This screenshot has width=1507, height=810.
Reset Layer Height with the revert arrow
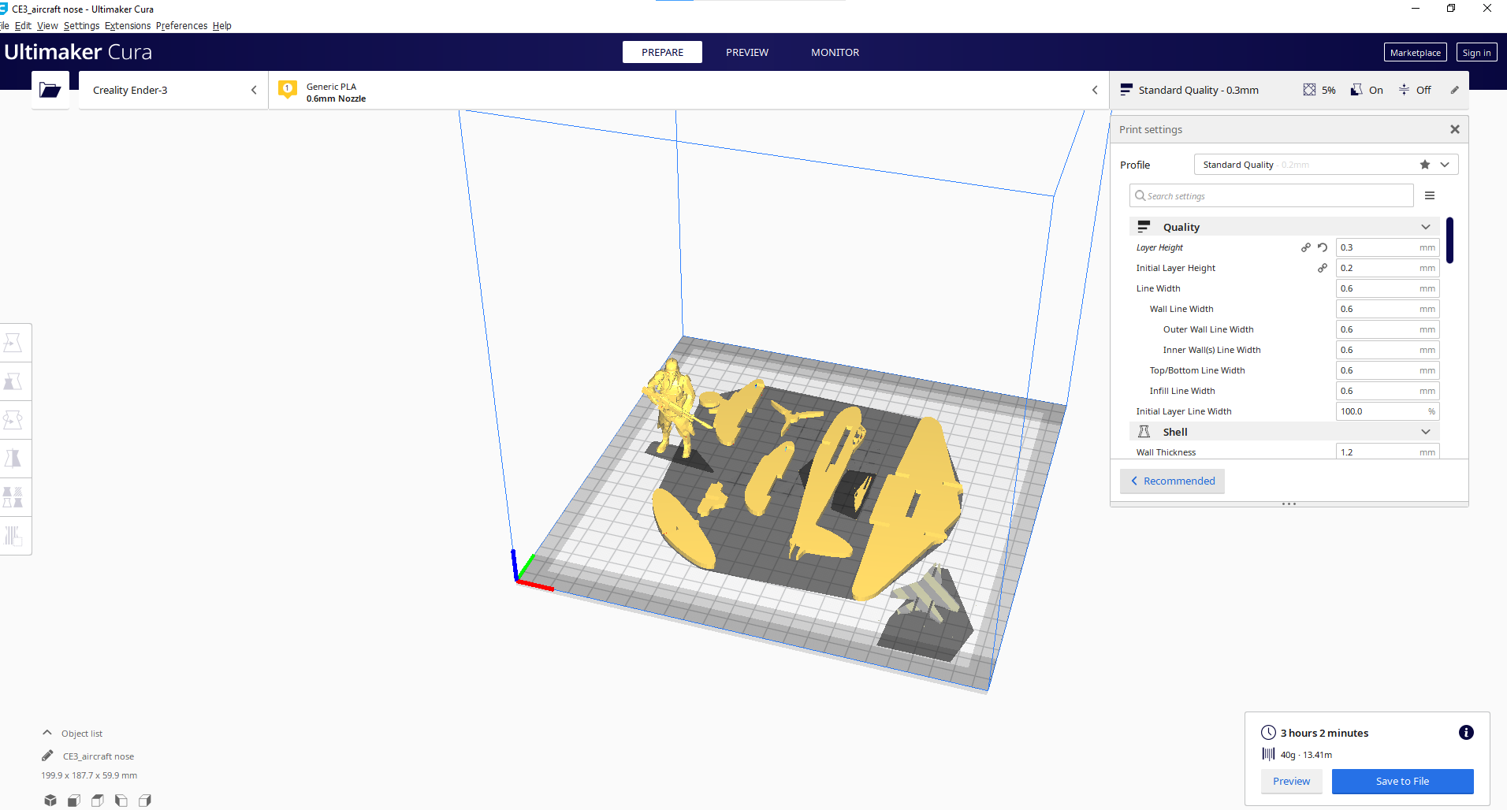click(x=1323, y=247)
